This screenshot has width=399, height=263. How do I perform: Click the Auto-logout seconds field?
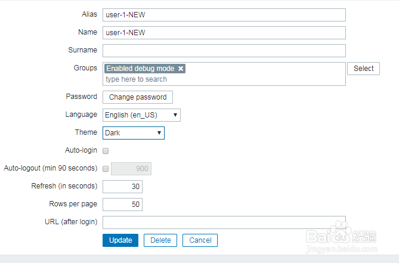(131, 169)
